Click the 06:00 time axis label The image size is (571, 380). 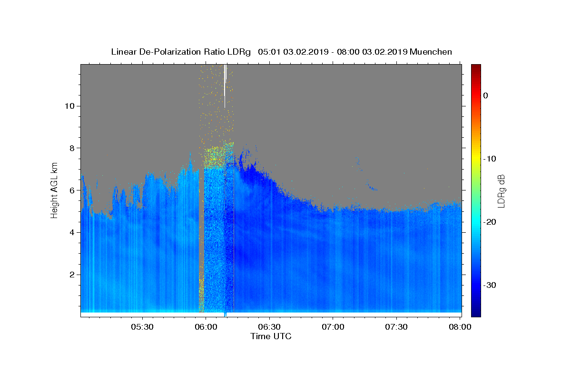pos(206,327)
